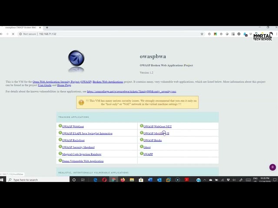Launch Microsoft Edge from taskbar
278x208 pixels.
[x=95, y=180]
